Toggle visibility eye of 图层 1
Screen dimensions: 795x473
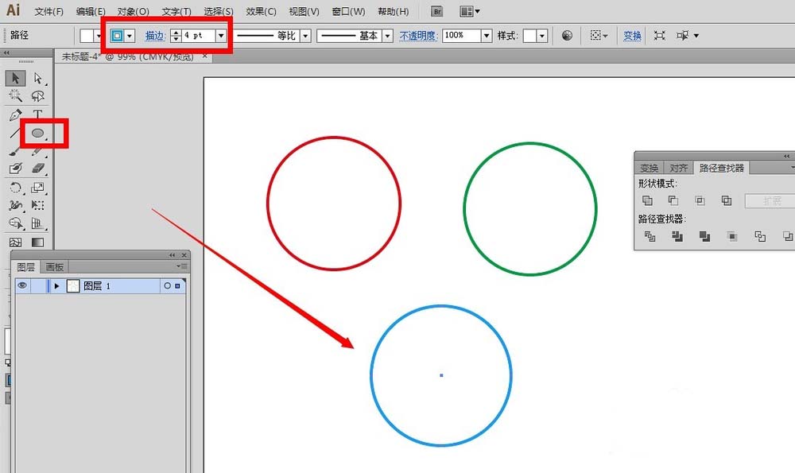coord(22,286)
